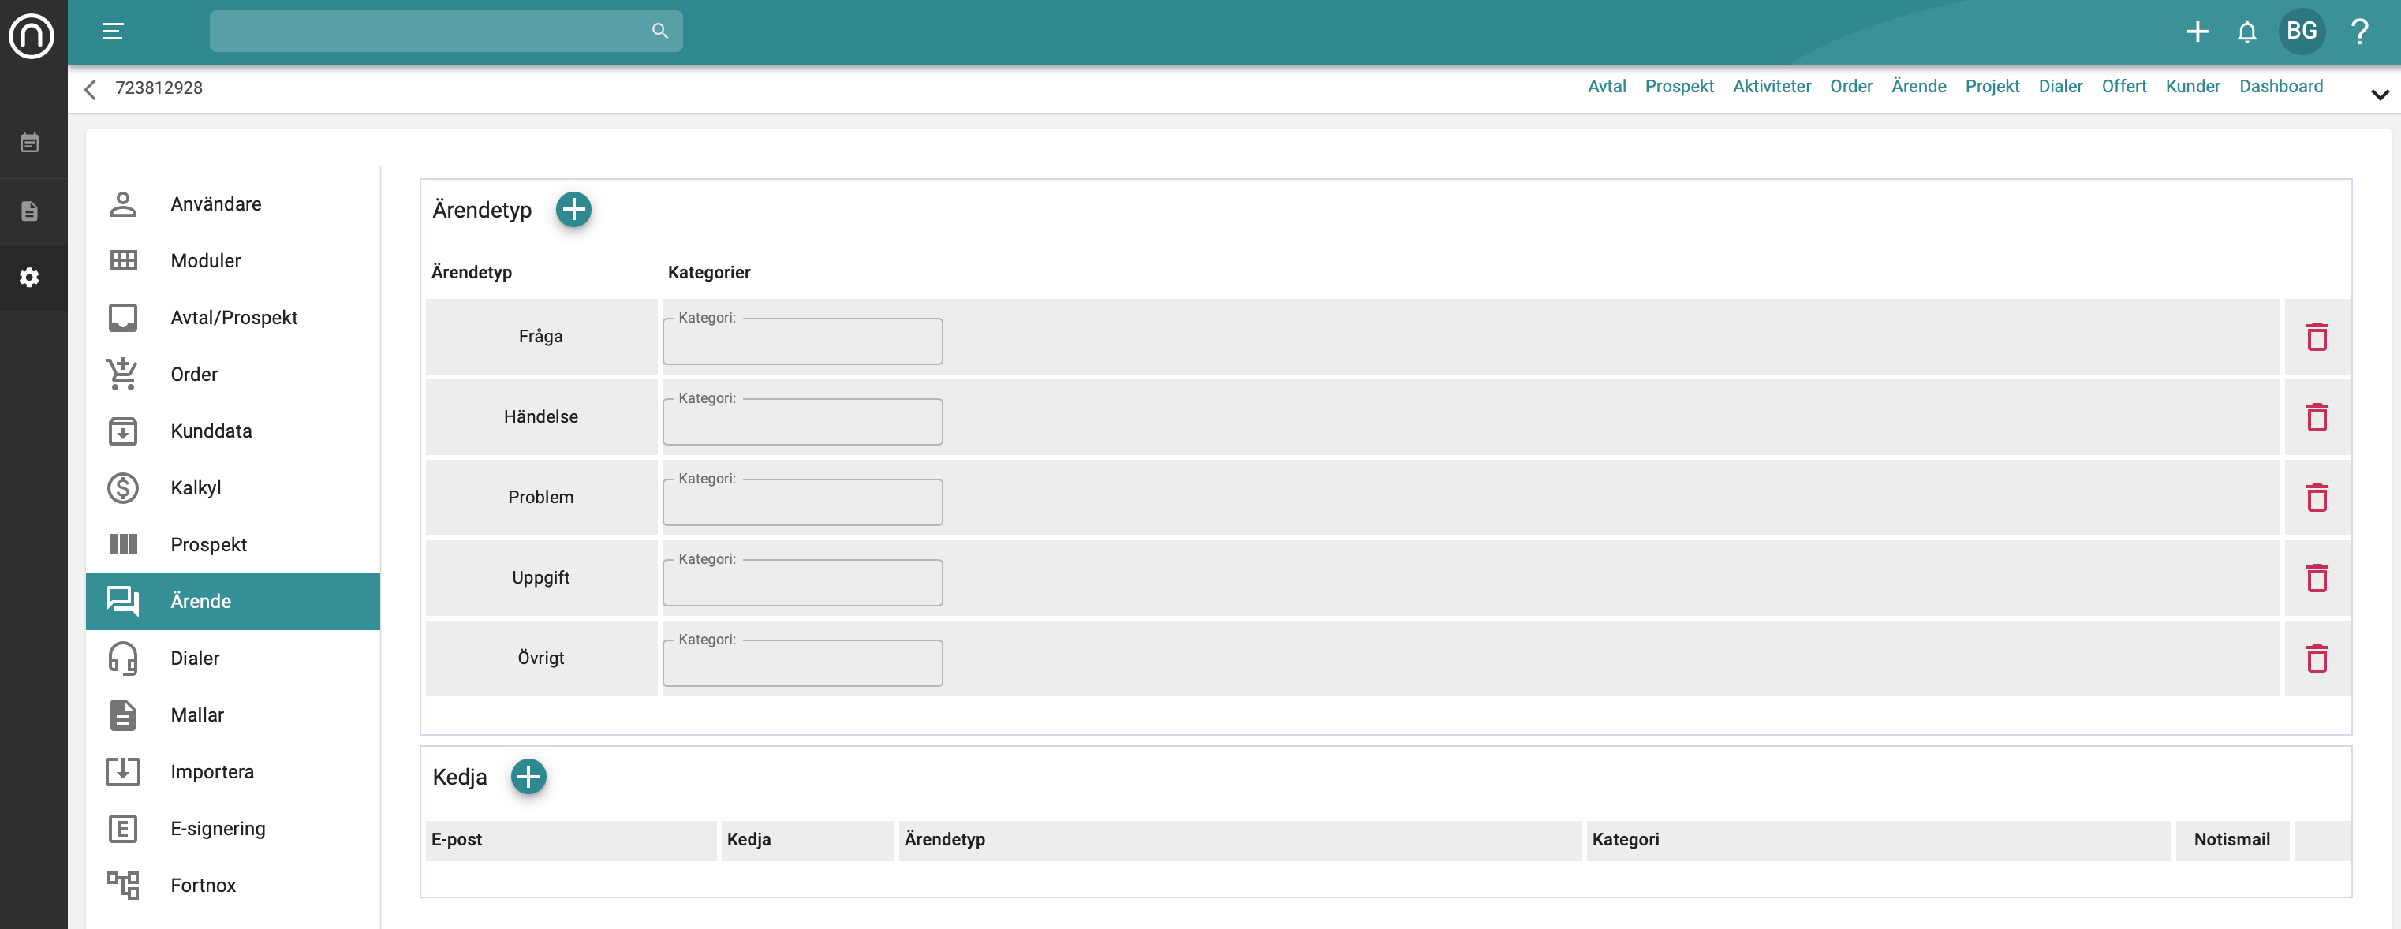Click Kategori field for Fråga
Viewport: 2401px width, 929px height.
pyautogui.click(x=802, y=341)
